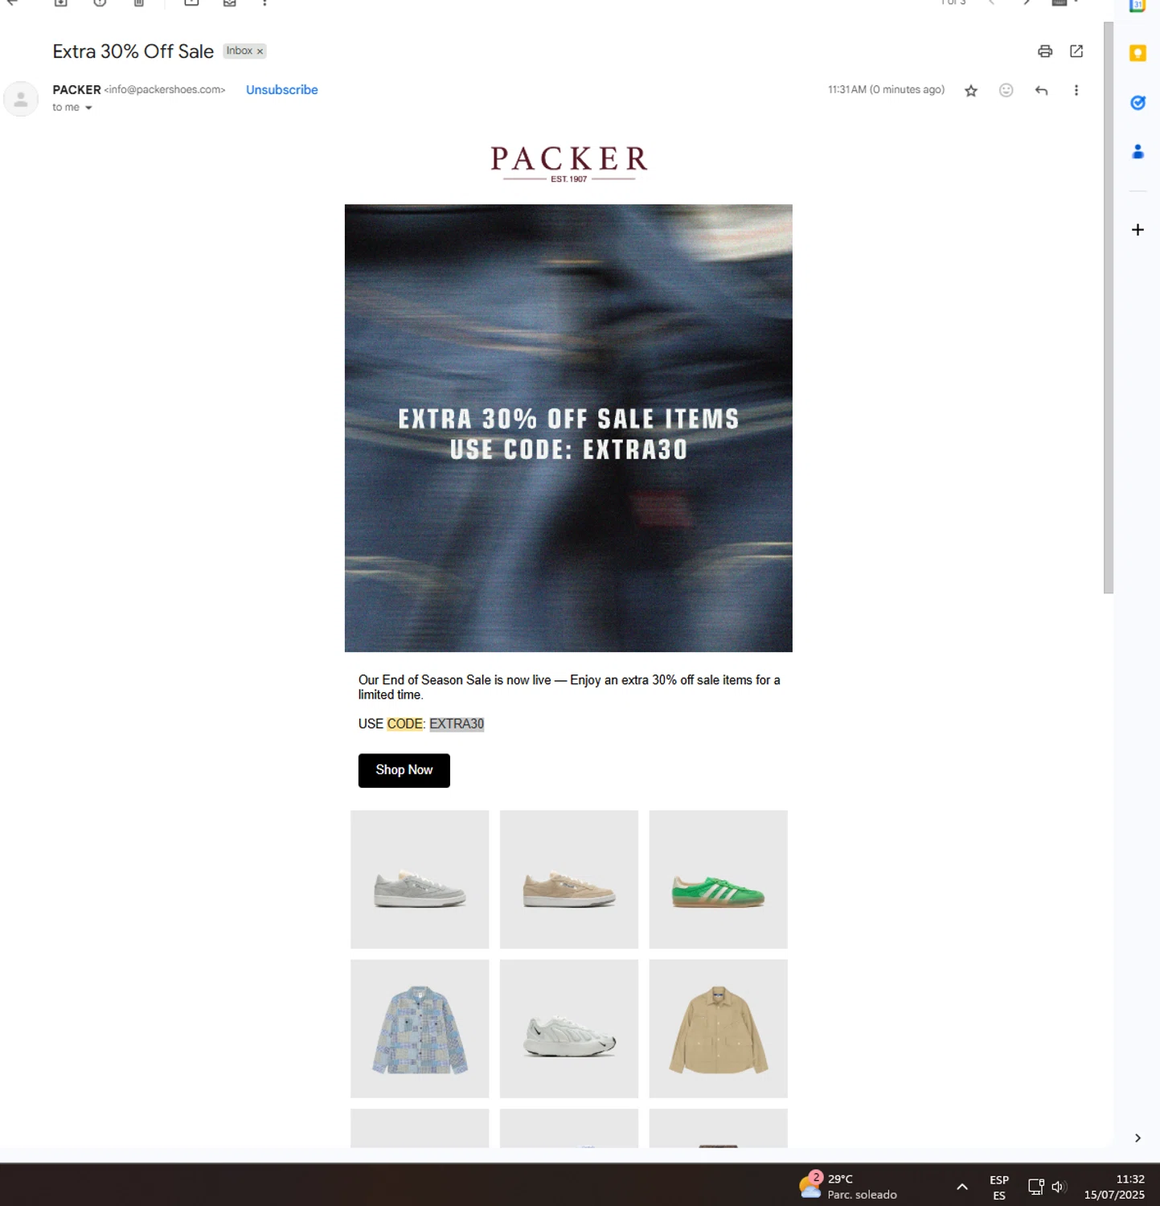Click the Unsubscribe link
Screen dimensions: 1160x1206
(281, 90)
